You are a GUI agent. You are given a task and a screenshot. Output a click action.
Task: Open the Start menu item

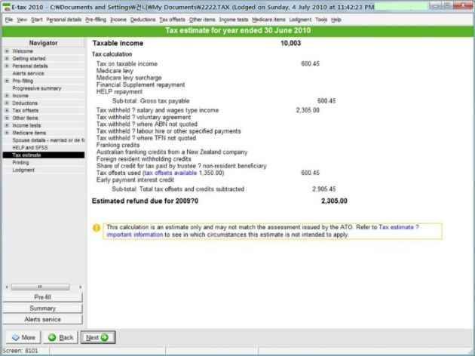pos(37,20)
